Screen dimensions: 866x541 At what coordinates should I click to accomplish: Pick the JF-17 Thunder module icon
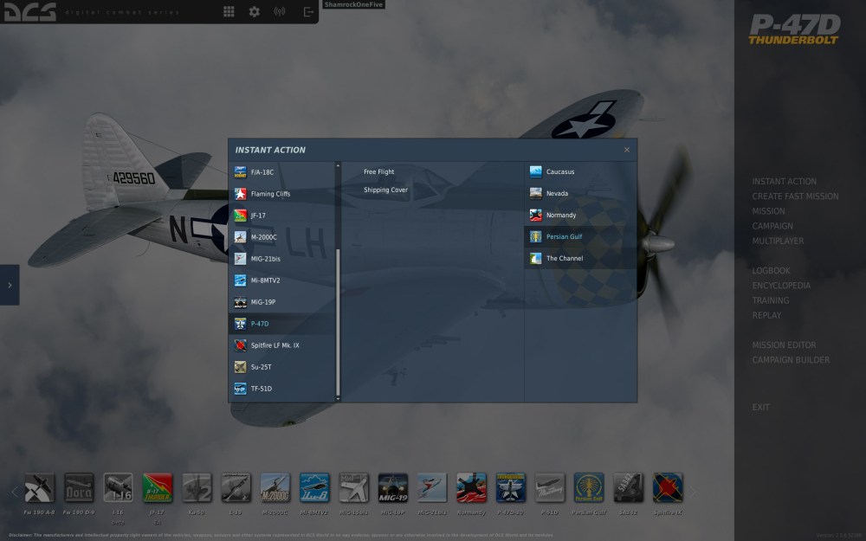[158, 488]
